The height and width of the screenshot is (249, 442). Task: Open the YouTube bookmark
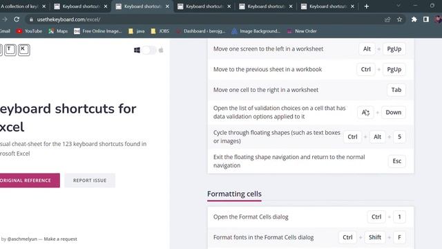tap(29, 31)
